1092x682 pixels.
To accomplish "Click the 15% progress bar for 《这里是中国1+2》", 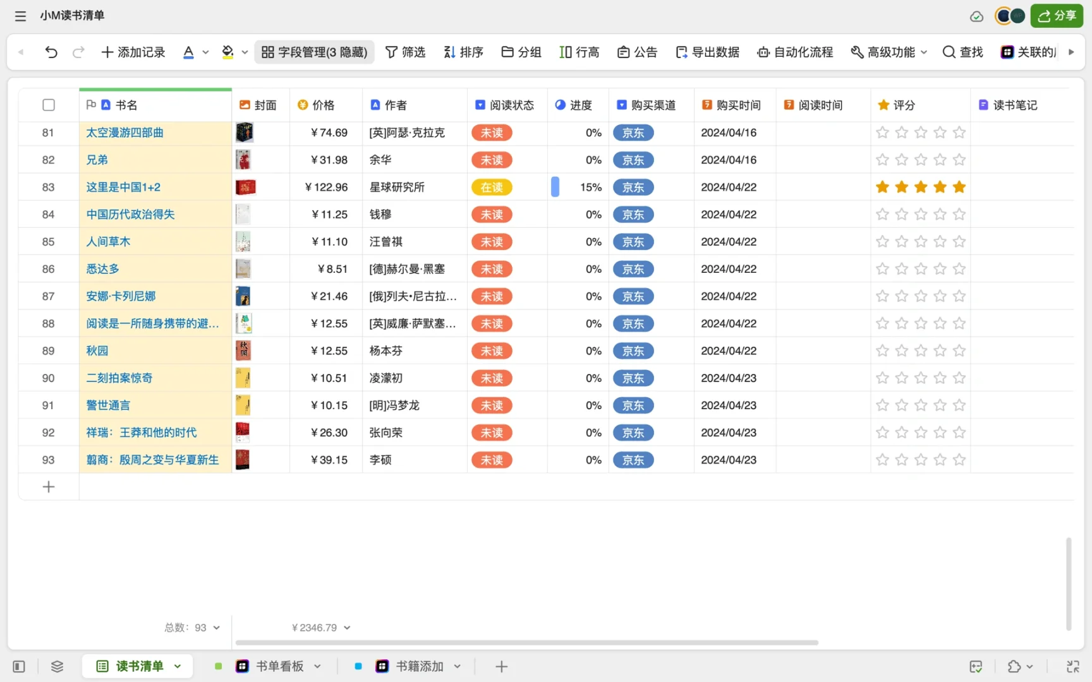I will point(555,187).
